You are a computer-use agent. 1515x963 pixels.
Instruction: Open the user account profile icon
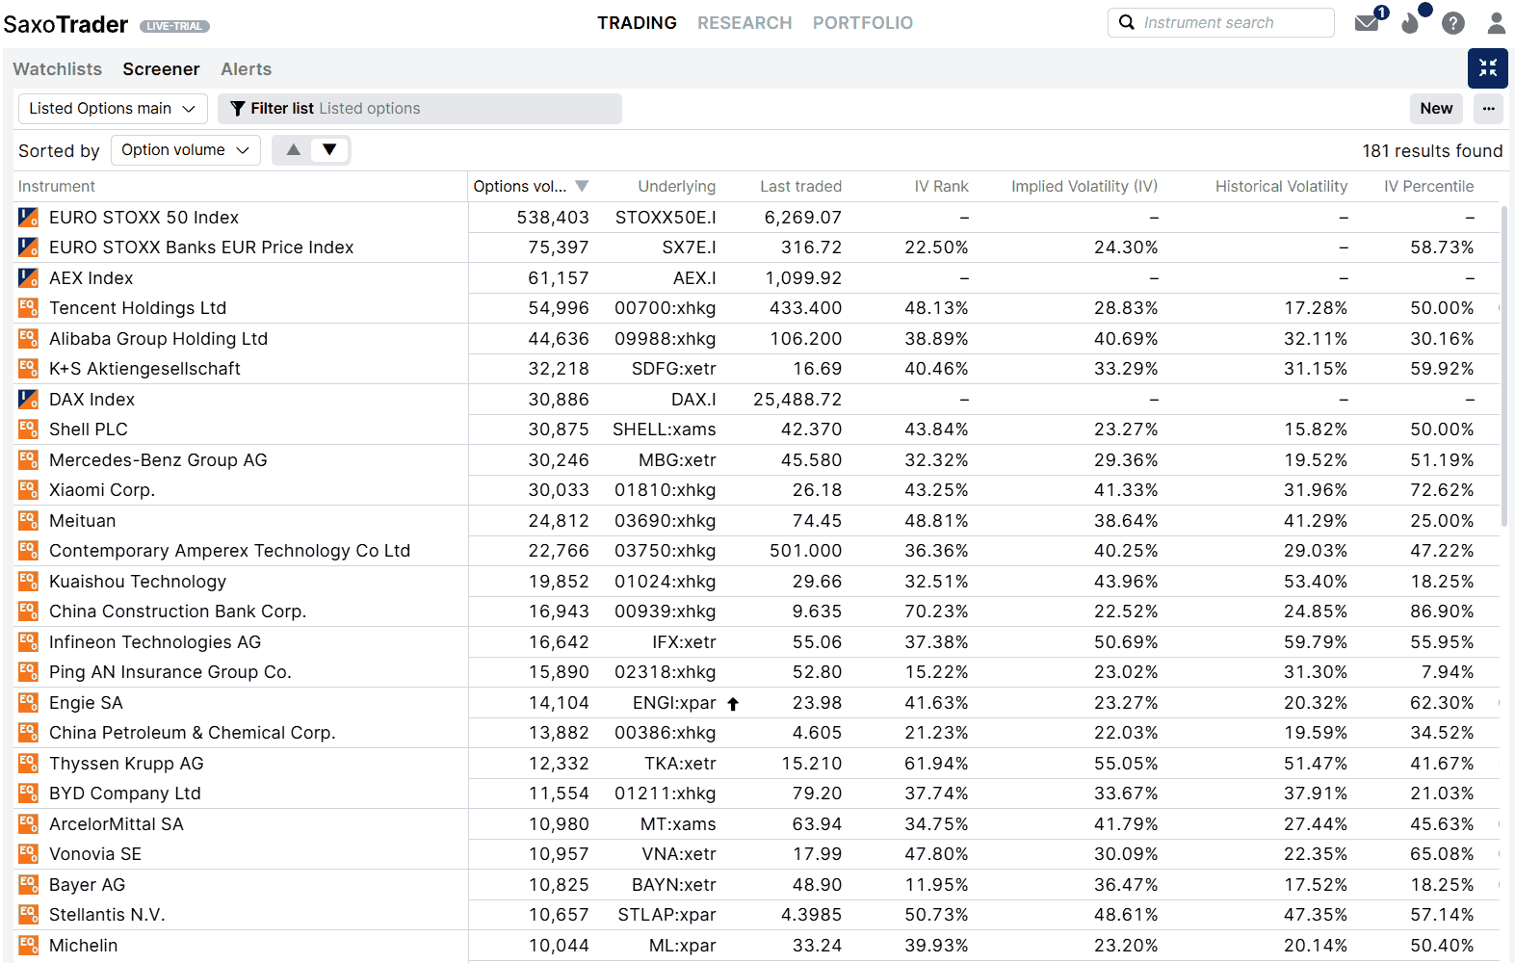pos(1496,23)
